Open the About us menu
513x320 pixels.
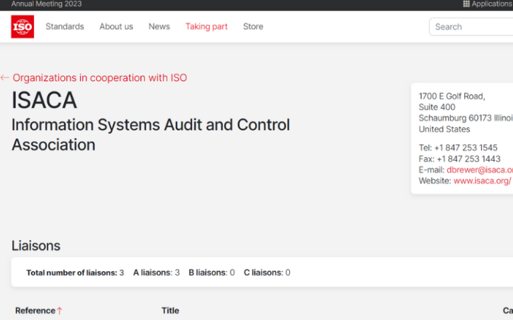click(116, 27)
